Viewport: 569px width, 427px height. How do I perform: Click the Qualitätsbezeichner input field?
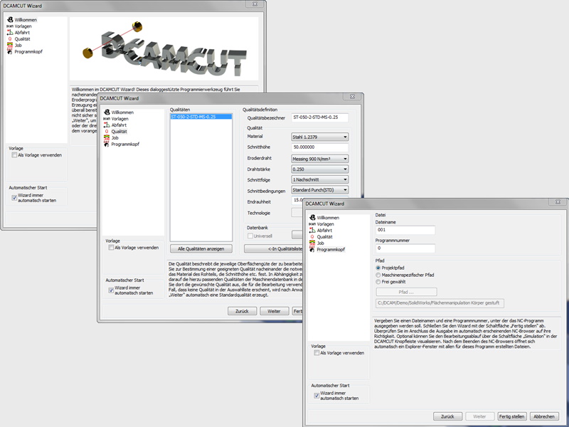[319, 117]
